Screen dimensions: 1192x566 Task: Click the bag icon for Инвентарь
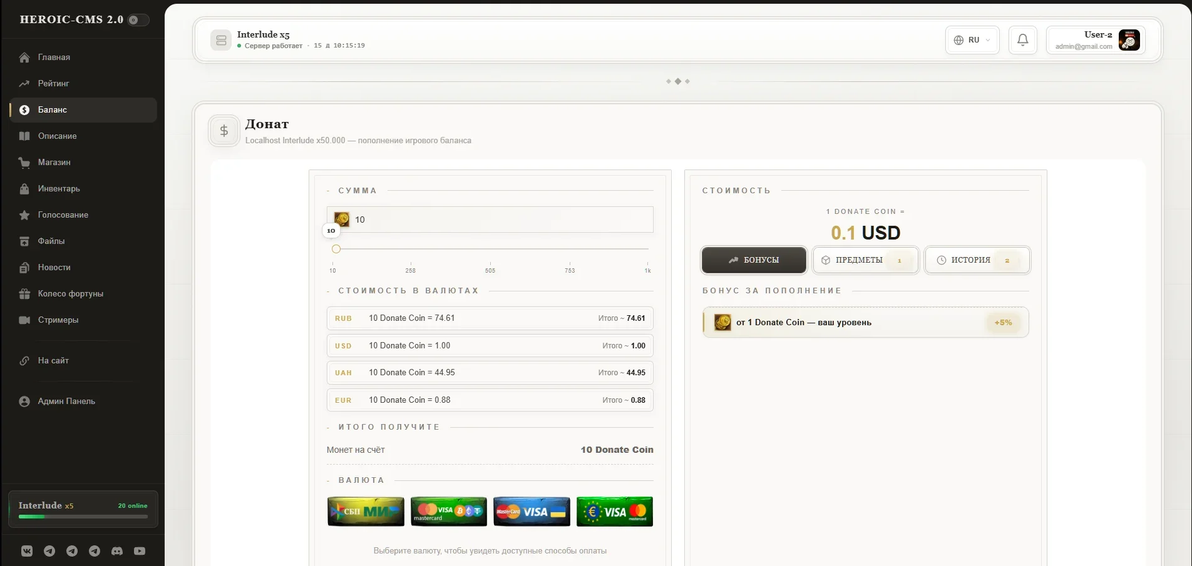pyautogui.click(x=24, y=189)
